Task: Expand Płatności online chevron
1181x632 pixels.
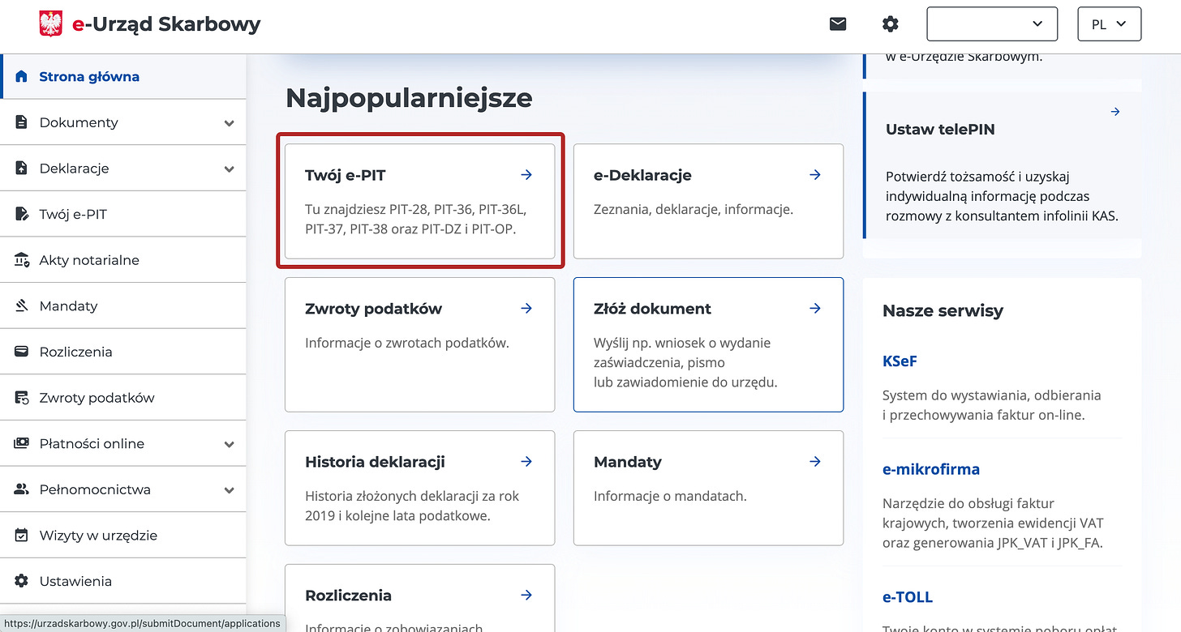Action: pyautogui.click(x=230, y=445)
